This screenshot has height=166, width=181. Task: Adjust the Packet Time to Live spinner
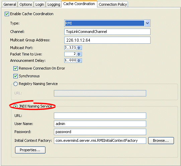point(79,54)
